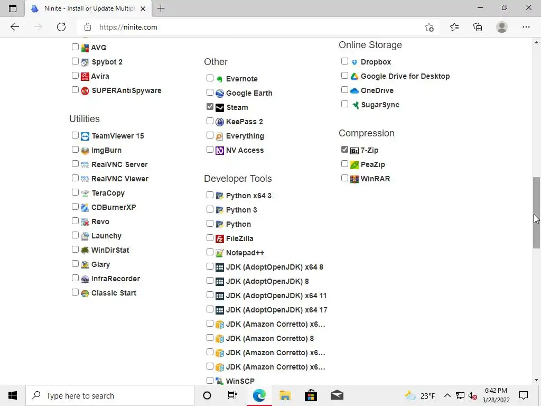
Task: Click the Windows taskbar search box
Action: click(x=110, y=395)
